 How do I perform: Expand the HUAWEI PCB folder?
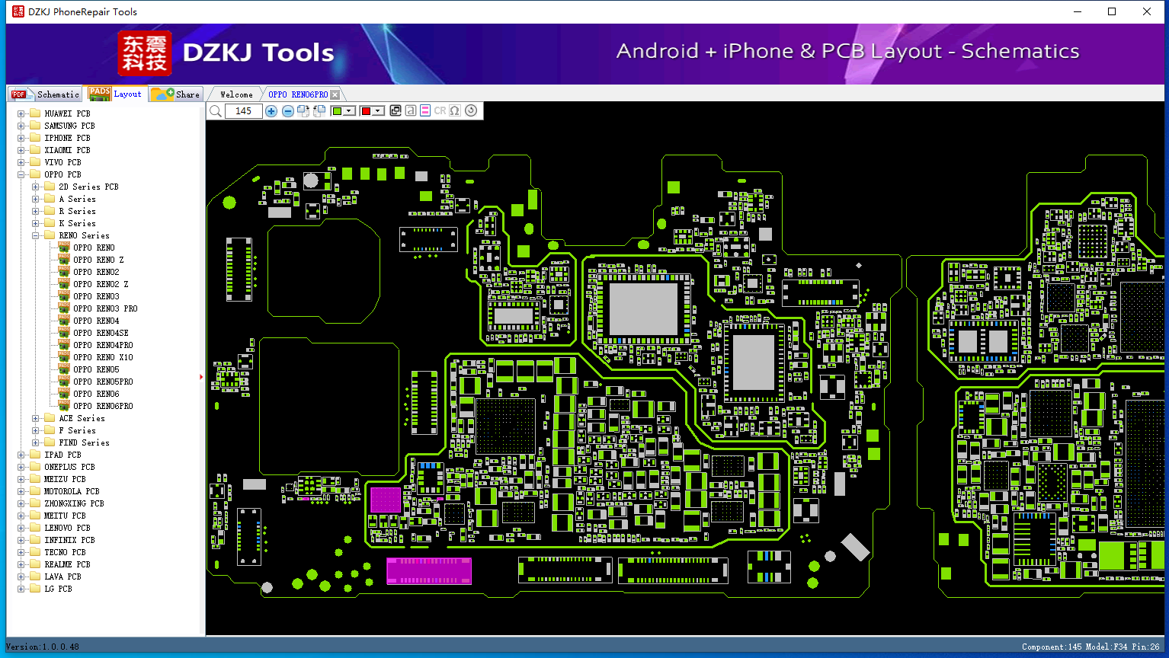[21, 113]
